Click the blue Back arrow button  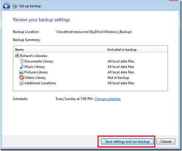(x=6, y=6)
